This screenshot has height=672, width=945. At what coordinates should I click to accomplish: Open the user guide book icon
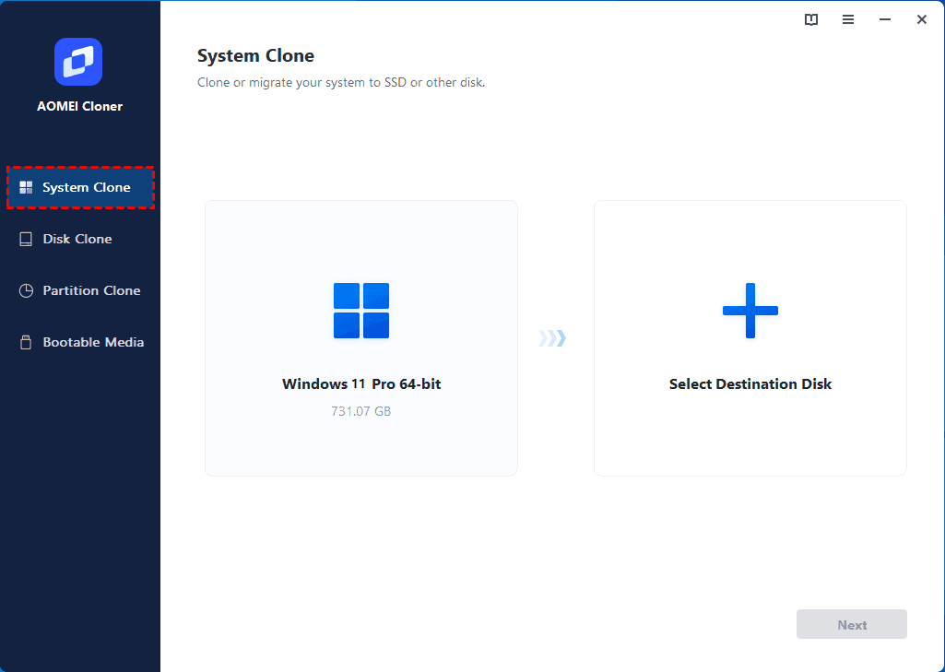811,20
